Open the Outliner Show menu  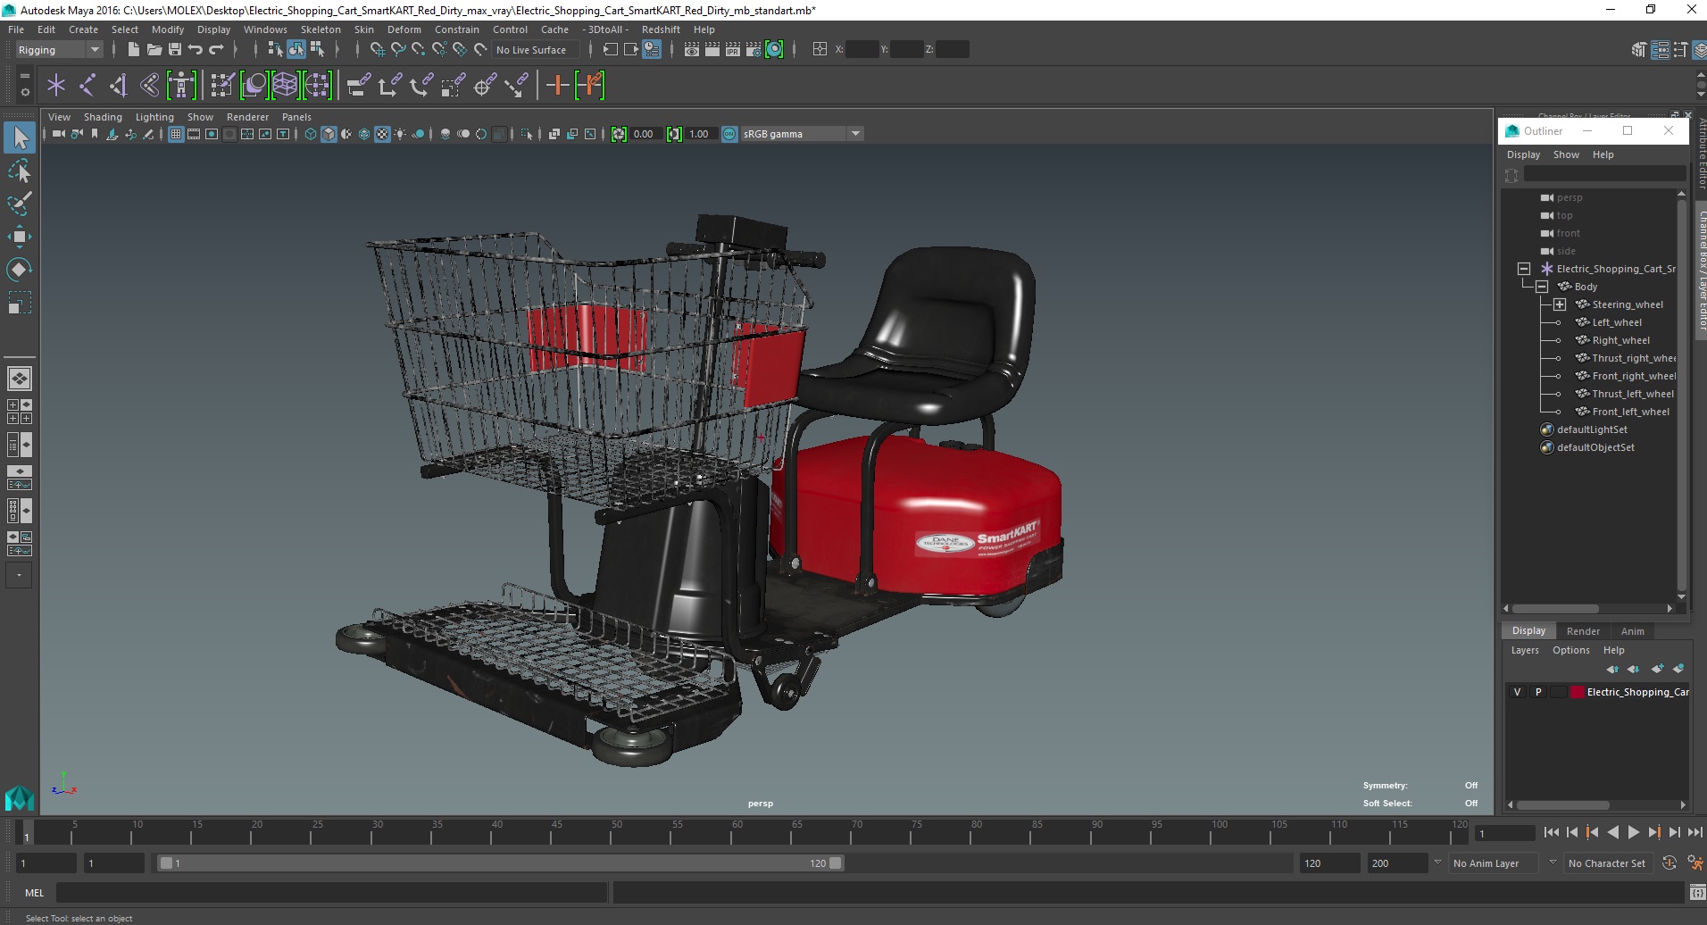(x=1566, y=154)
